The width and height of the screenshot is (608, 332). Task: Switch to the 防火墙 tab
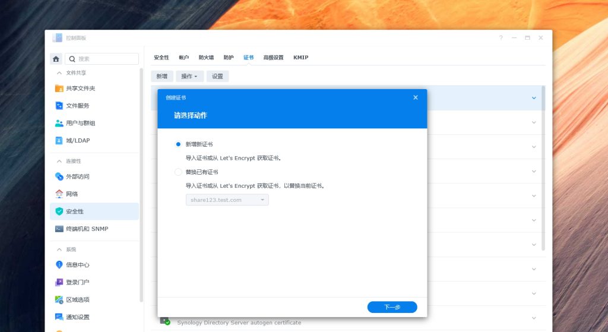point(206,58)
